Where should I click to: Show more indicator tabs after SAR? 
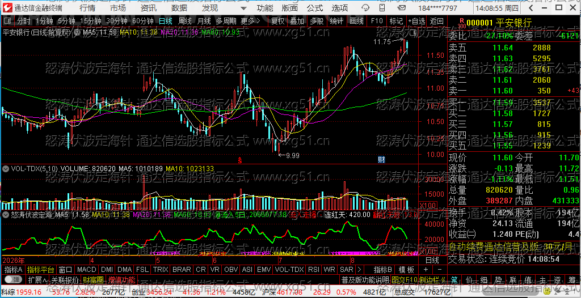pos(359,270)
